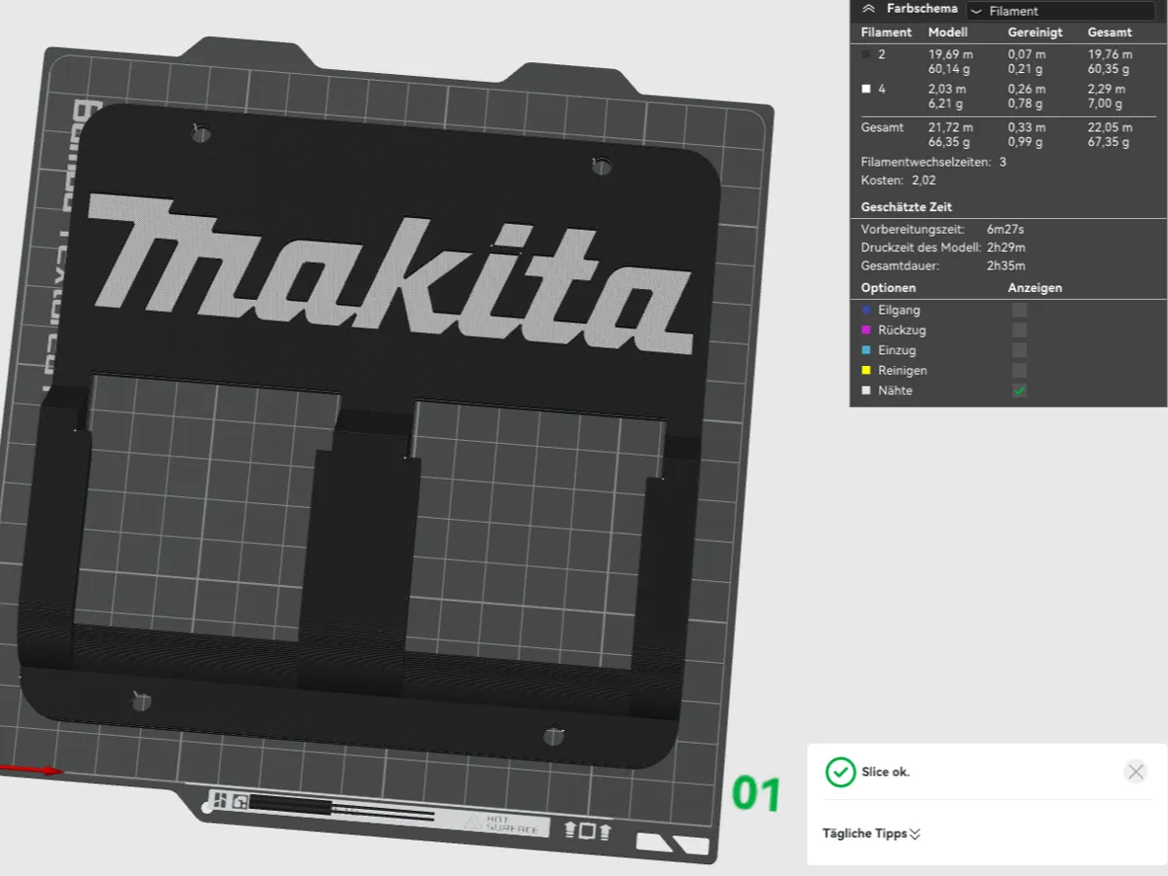Click the Slice ok. message text
Image resolution: width=1168 pixels, height=876 pixels.
pos(886,772)
